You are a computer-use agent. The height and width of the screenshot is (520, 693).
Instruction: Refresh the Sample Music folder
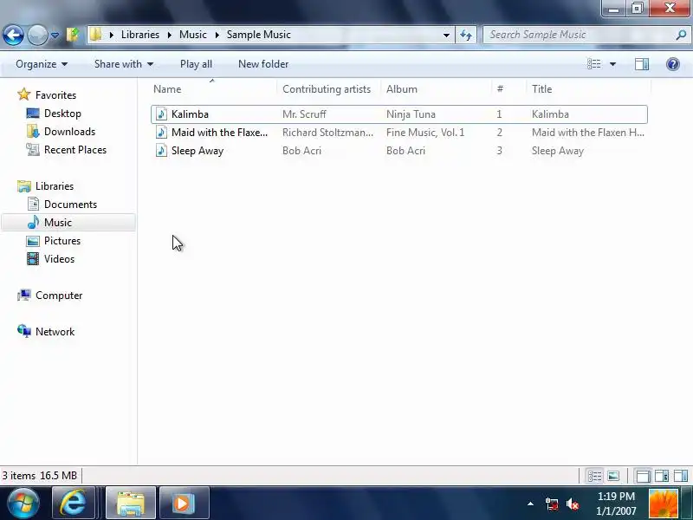466,35
